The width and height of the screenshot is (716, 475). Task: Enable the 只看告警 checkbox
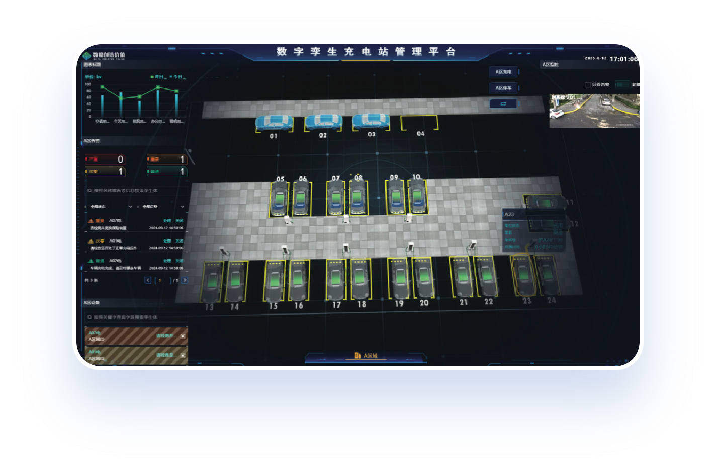pos(587,85)
